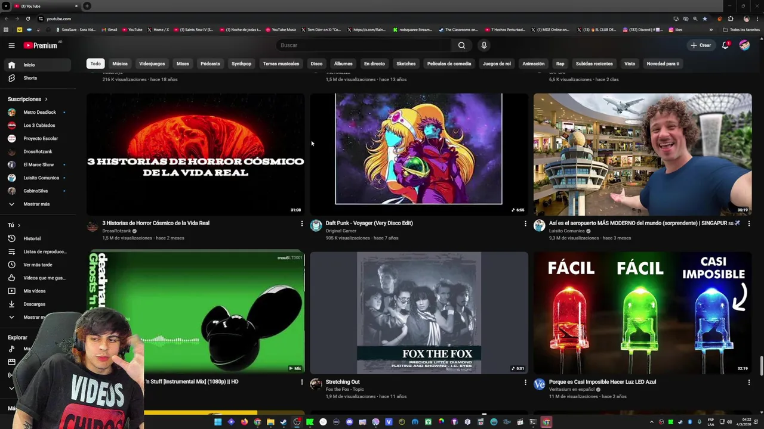The width and height of the screenshot is (764, 429).
Task: Open the notifications bell
Action: tap(725, 45)
